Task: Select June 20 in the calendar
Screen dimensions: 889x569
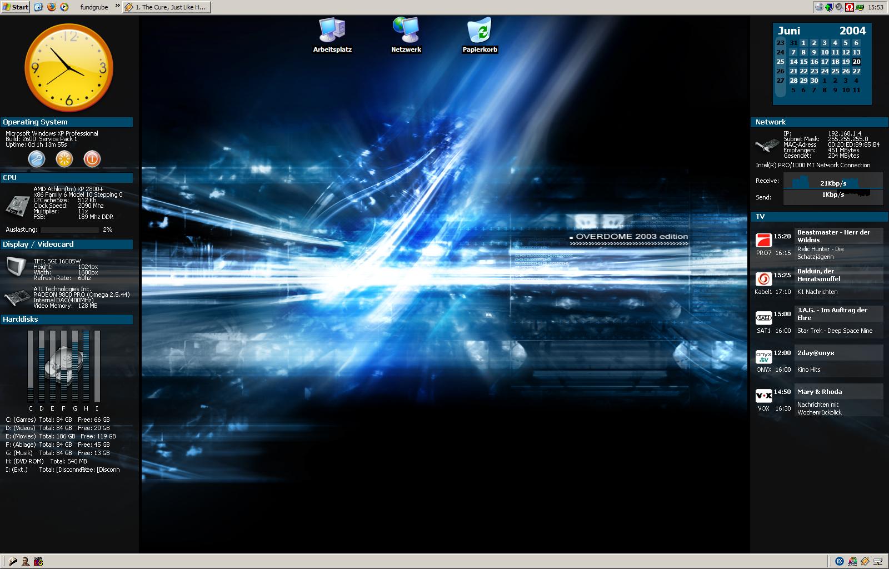Action: point(856,62)
